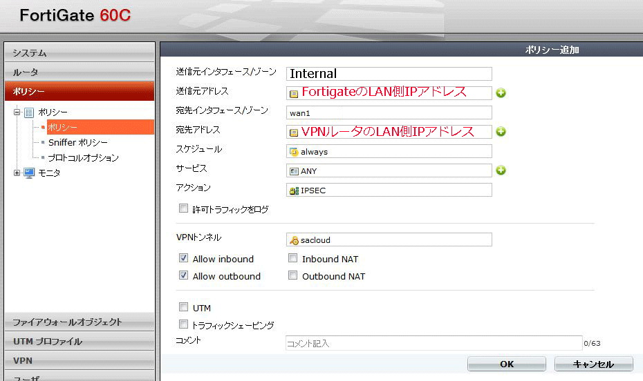Click the FortiGate 60C logo
This screenshot has height=381, width=643.
(x=75, y=16)
